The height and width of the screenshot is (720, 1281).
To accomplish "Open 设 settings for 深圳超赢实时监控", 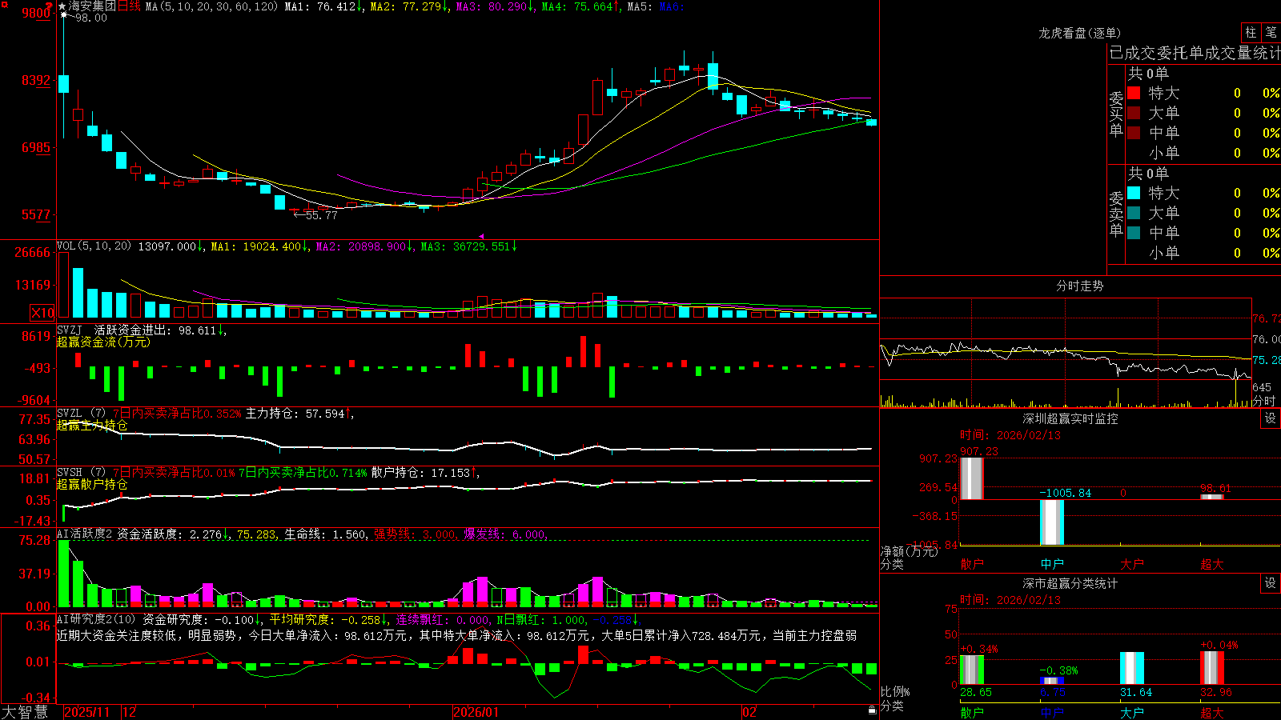I will tap(1271, 418).
